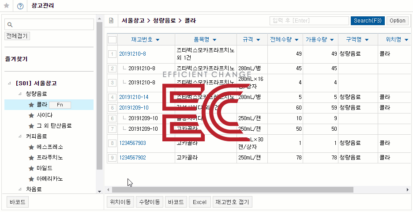The height and width of the screenshot is (212, 413).
Task: Select row 5 checkbox for 20191209-10
Action: pyautogui.click(x=112, y=108)
